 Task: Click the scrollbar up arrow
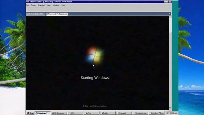pyautogui.click(x=170, y=17)
